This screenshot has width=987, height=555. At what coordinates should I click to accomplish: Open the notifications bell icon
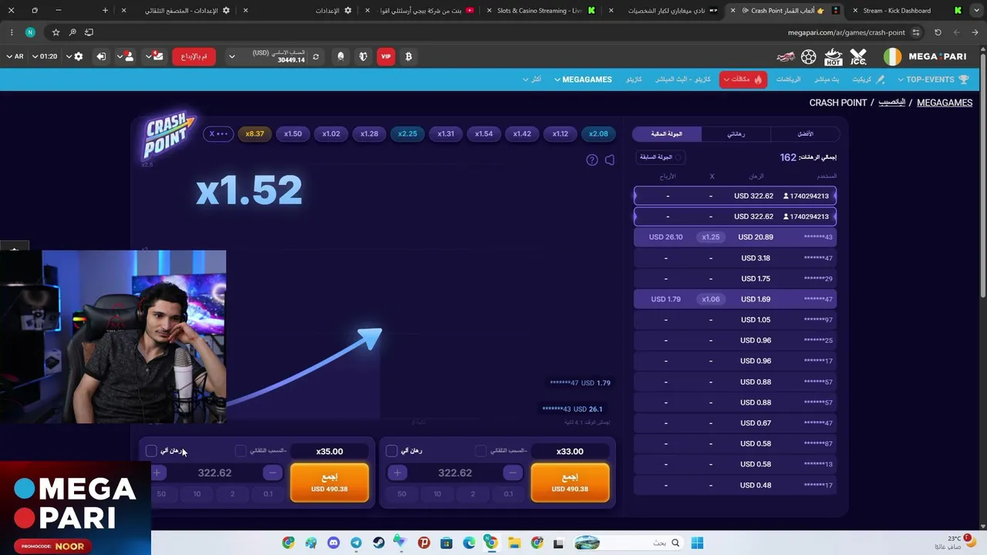point(341,56)
